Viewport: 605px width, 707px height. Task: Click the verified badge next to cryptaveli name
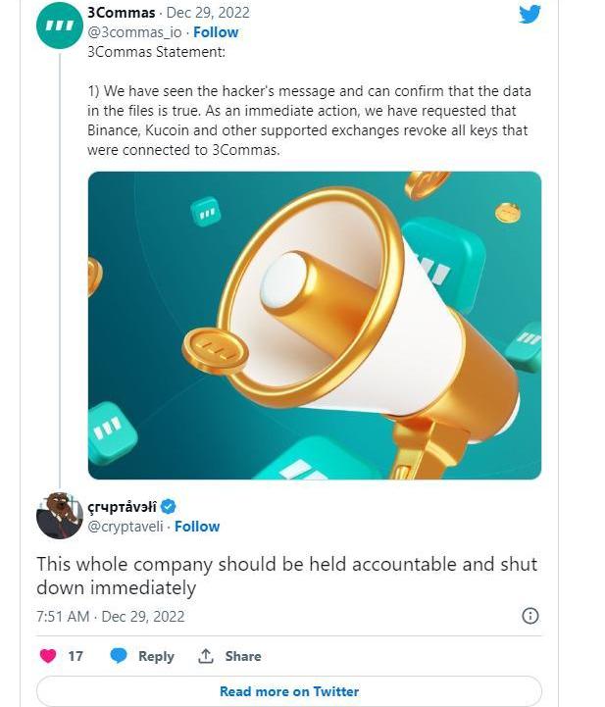(x=168, y=506)
